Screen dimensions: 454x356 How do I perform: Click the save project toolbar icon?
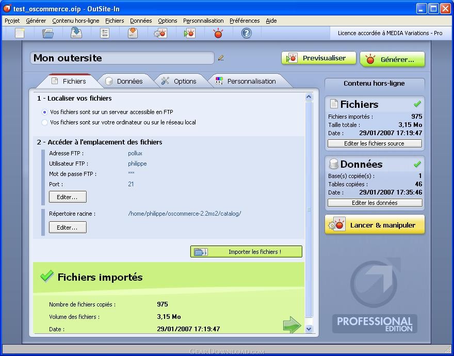click(76, 33)
